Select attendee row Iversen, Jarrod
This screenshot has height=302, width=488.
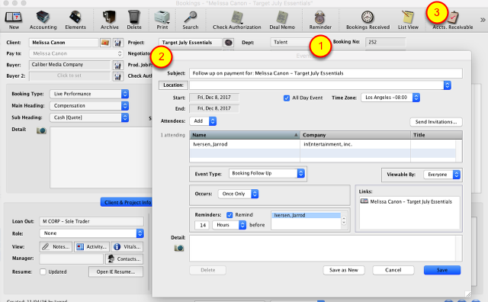coord(323,144)
